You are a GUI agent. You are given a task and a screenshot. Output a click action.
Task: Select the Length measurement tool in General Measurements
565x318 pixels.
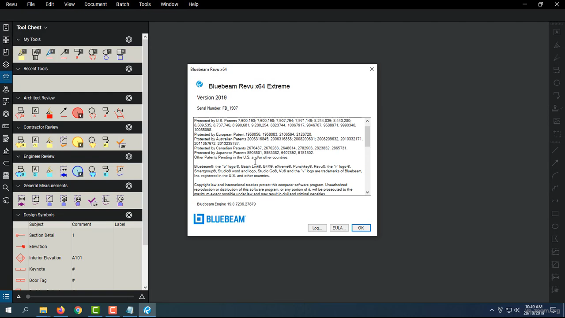(x=21, y=200)
